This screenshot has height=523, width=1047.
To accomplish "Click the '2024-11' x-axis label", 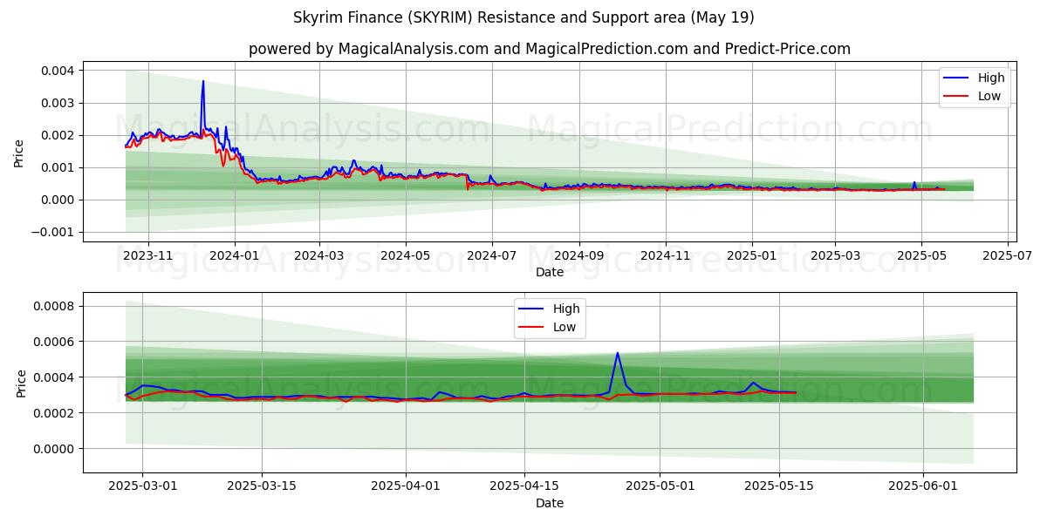I will tap(667, 256).
